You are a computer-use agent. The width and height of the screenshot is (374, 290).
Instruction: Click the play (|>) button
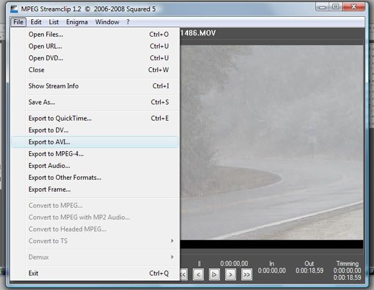click(214, 274)
